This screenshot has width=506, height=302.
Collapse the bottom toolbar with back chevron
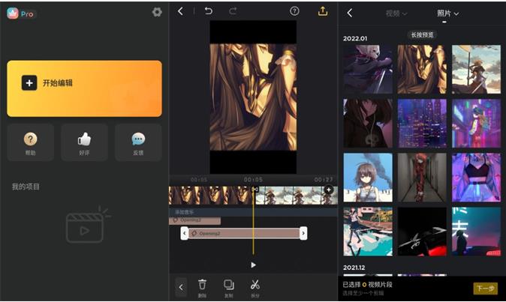pyautogui.click(x=181, y=287)
